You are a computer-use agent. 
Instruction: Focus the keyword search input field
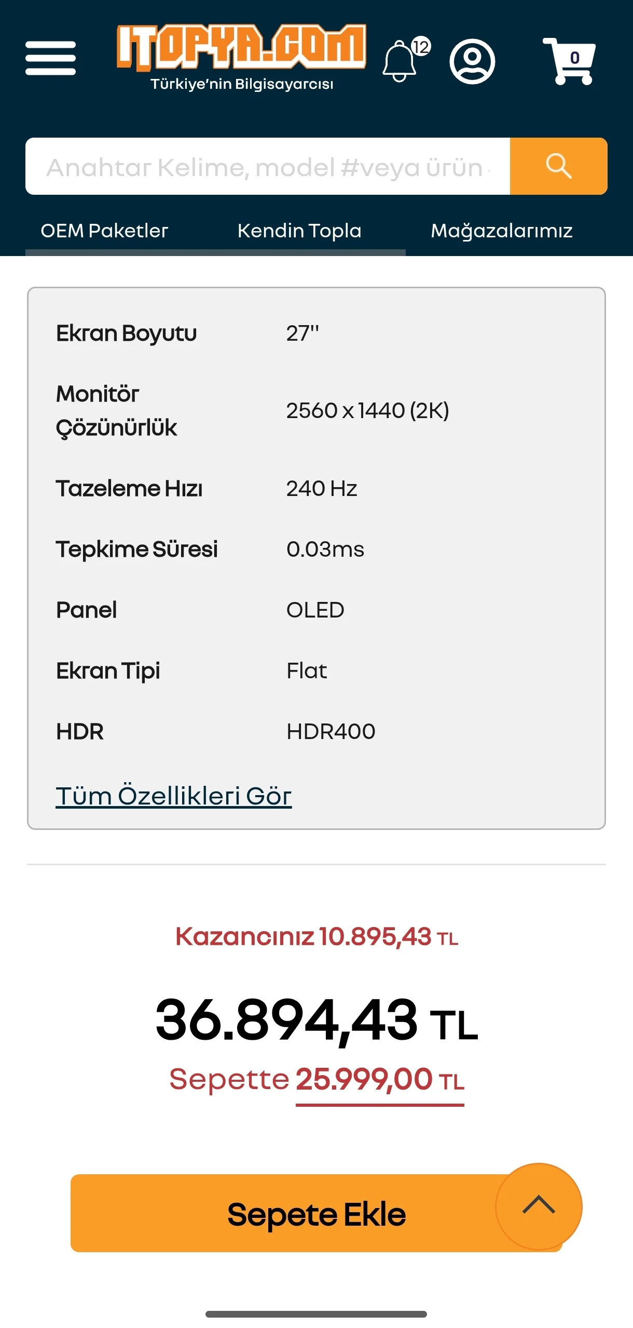point(267,167)
